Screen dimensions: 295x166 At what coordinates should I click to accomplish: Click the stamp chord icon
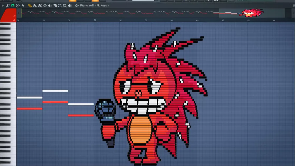tap(18, 6)
